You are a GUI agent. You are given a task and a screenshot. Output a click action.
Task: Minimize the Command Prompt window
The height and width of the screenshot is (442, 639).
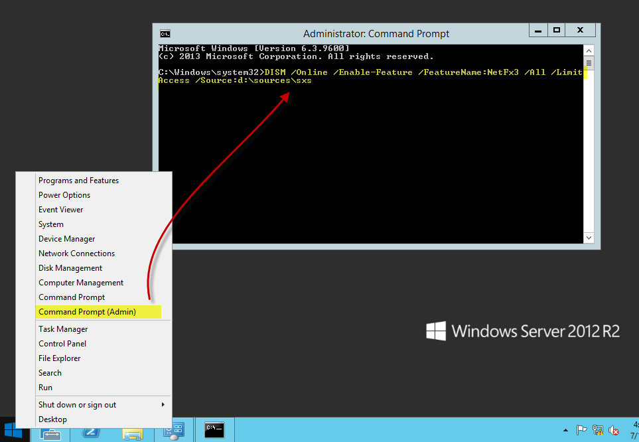click(538, 30)
